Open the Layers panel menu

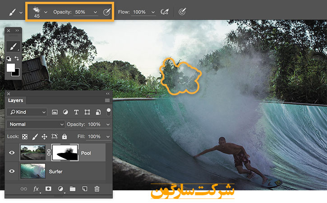[107, 100]
